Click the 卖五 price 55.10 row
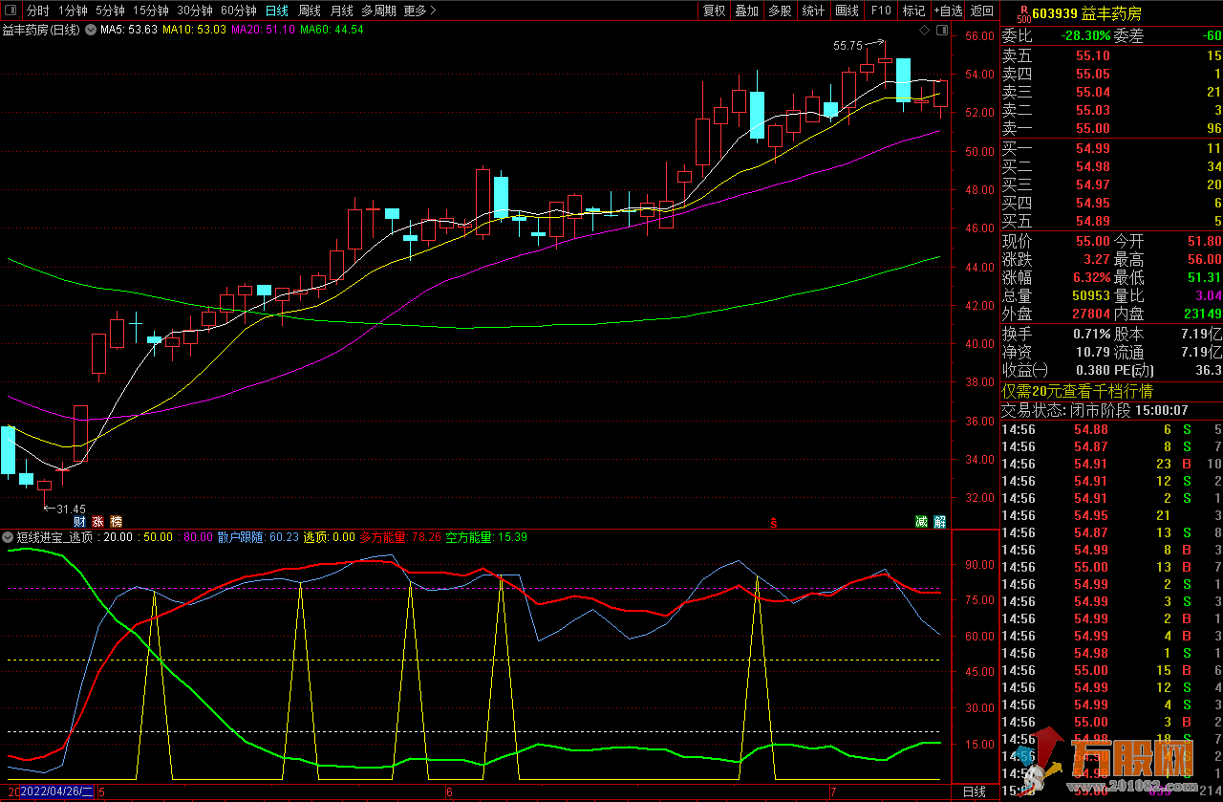Viewport: 1223px width, 802px height. coord(1111,56)
